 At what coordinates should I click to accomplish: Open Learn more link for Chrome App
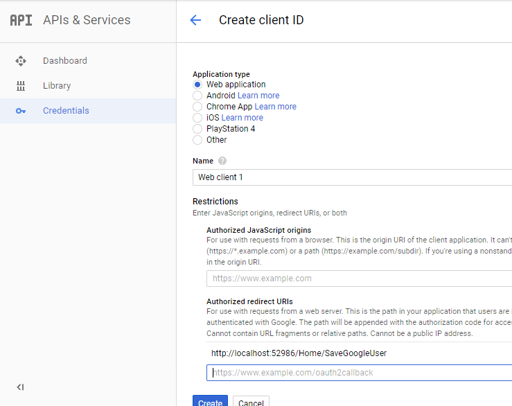[x=275, y=107]
